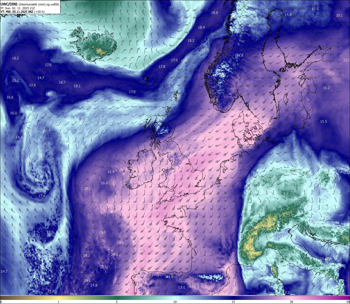Viewport: 350px width, 304px height.
Task: Click the 11.9 value label
Action: point(240,55)
